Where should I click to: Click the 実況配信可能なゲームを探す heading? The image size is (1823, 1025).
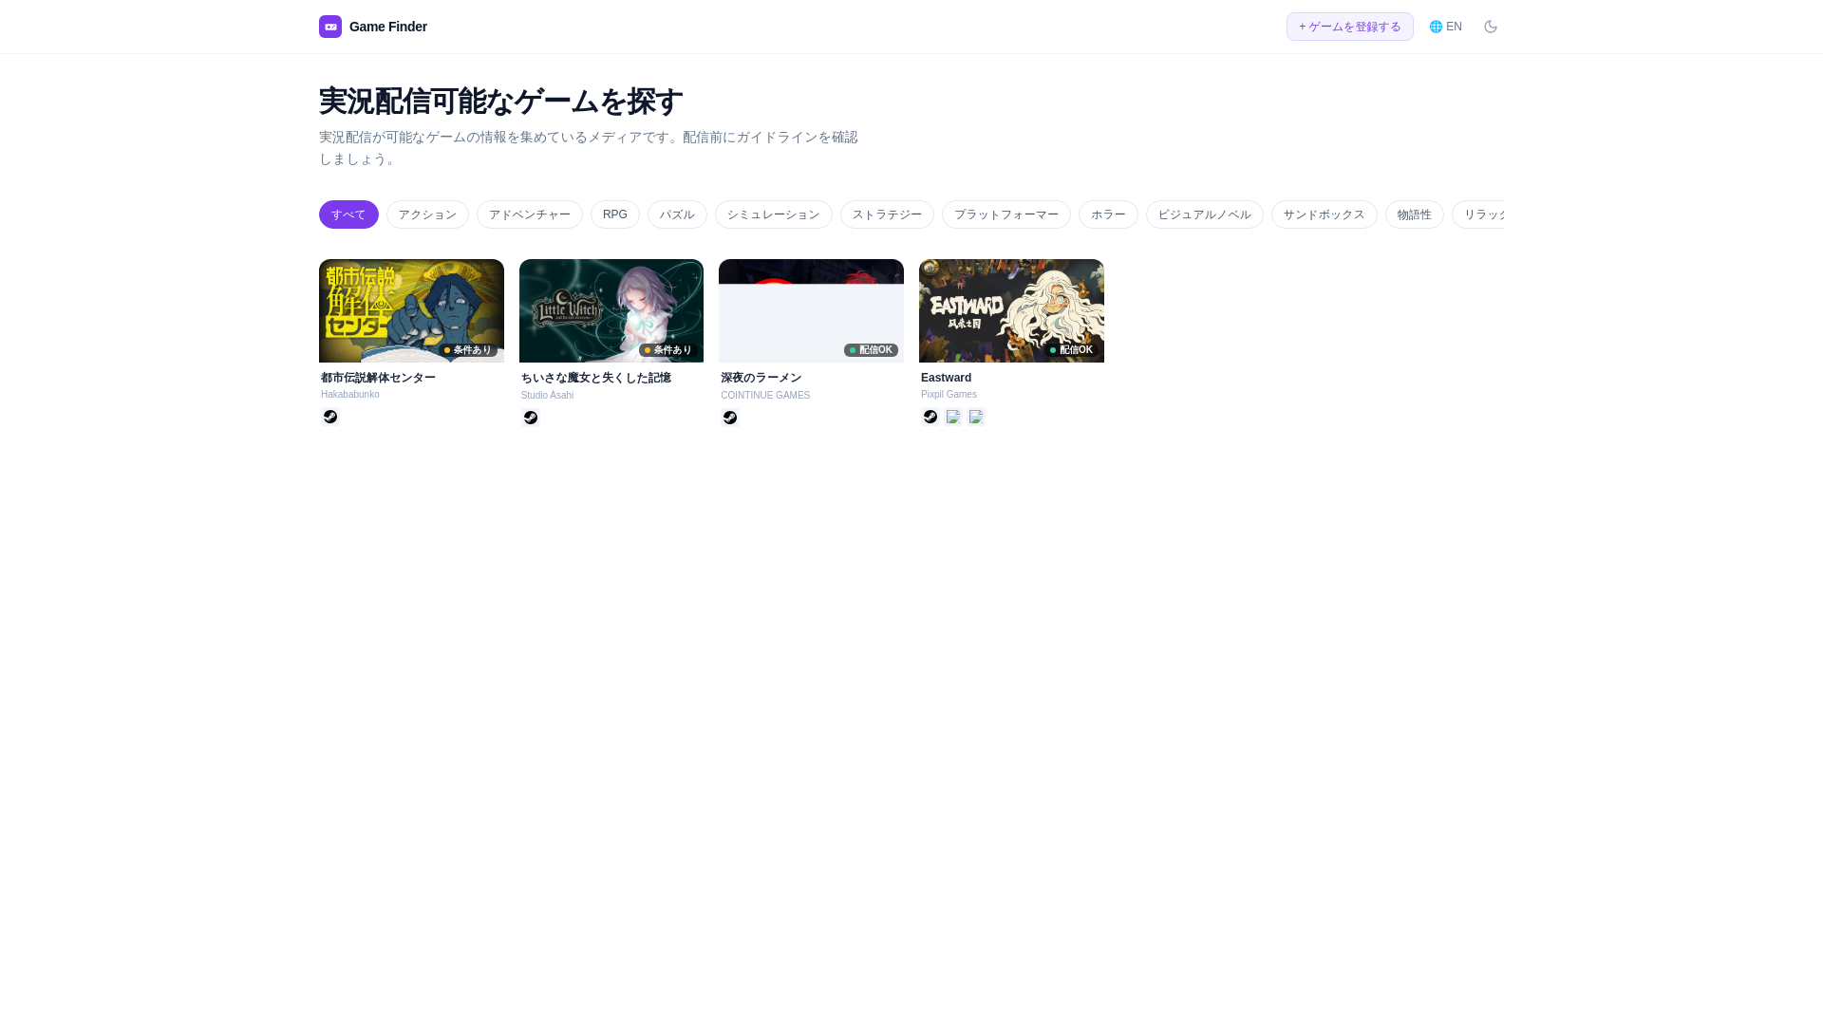(x=501, y=102)
